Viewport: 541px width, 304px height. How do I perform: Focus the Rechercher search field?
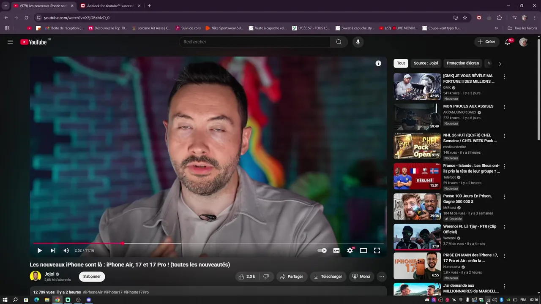point(255,42)
